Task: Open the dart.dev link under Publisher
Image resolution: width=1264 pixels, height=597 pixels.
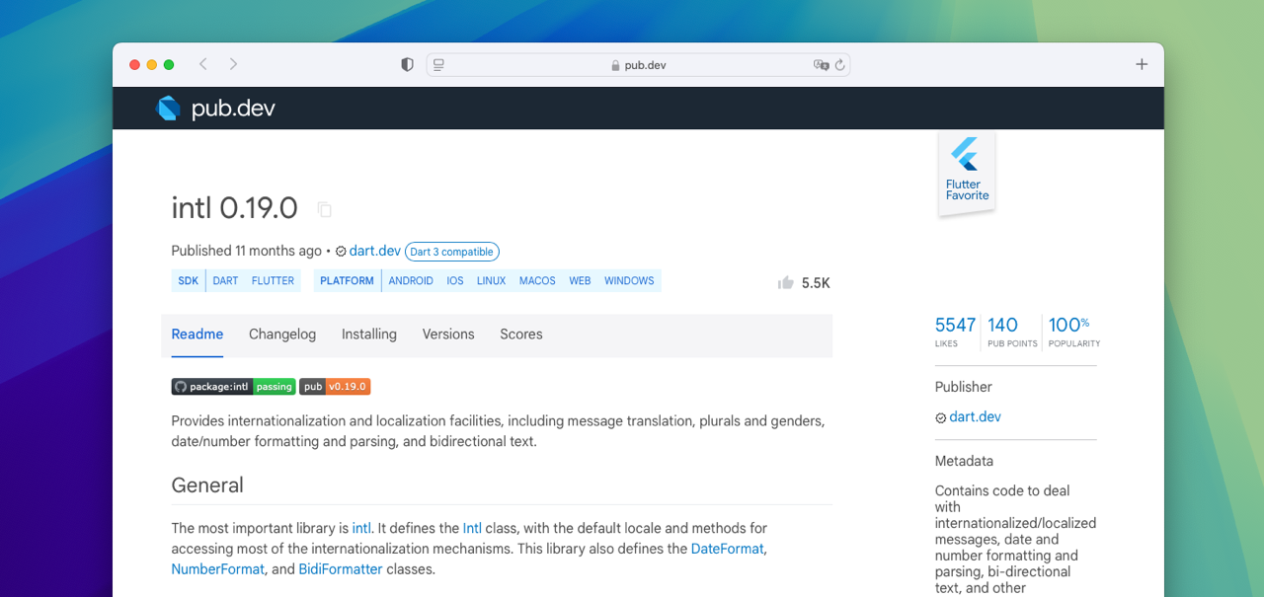Action: (975, 417)
